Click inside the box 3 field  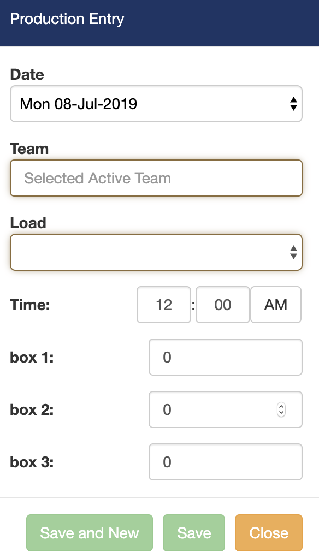click(x=225, y=462)
